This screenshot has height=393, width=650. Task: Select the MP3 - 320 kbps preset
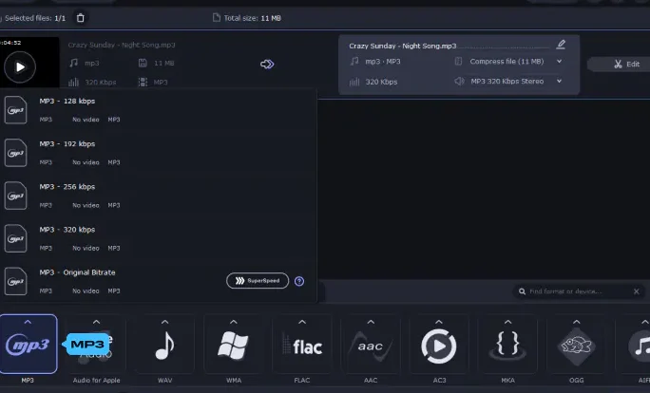pos(159,238)
